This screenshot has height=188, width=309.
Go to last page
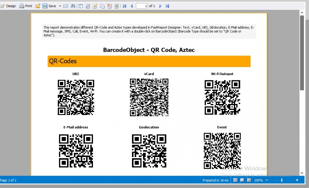pos(168,6)
